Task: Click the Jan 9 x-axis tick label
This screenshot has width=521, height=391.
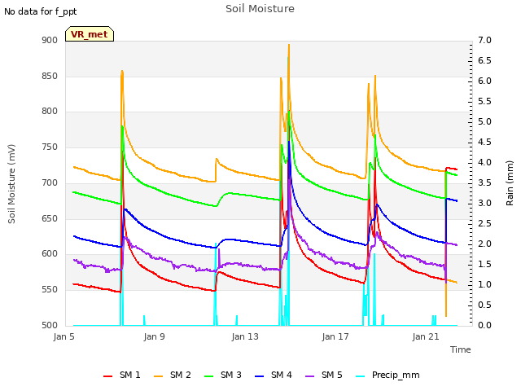Action: pyautogui.click(x=154, y=336)
